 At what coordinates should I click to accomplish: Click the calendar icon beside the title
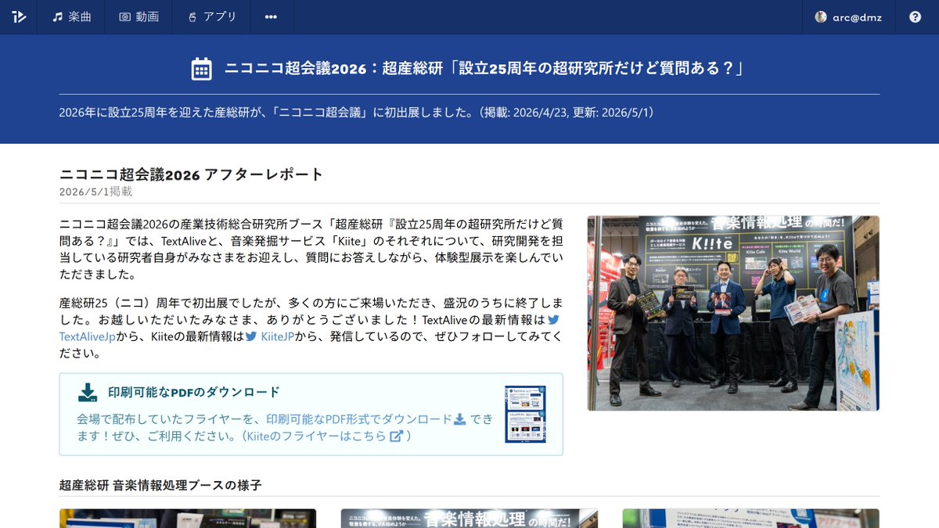pyautogui.click(x=202, y=69)
